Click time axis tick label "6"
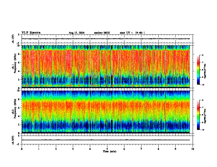Screen dimensions: 217x167 pyautogui.click(x=124, y=149)
